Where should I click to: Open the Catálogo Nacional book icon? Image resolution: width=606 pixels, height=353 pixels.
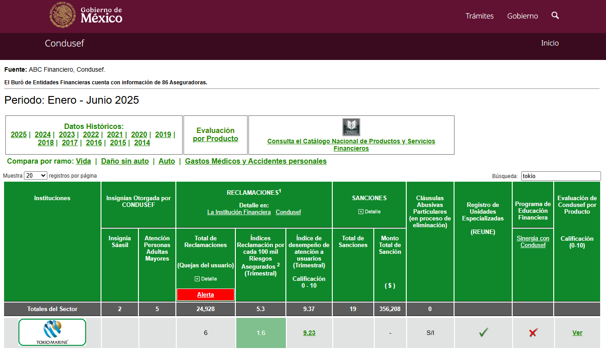tap(351, 127)
